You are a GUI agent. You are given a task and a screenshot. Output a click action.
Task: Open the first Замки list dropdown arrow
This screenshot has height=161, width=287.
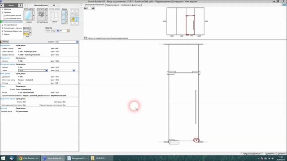click(x=67, y=13)
